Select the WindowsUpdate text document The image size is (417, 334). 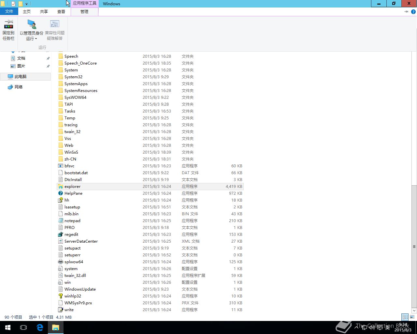[x=150, y=289]
